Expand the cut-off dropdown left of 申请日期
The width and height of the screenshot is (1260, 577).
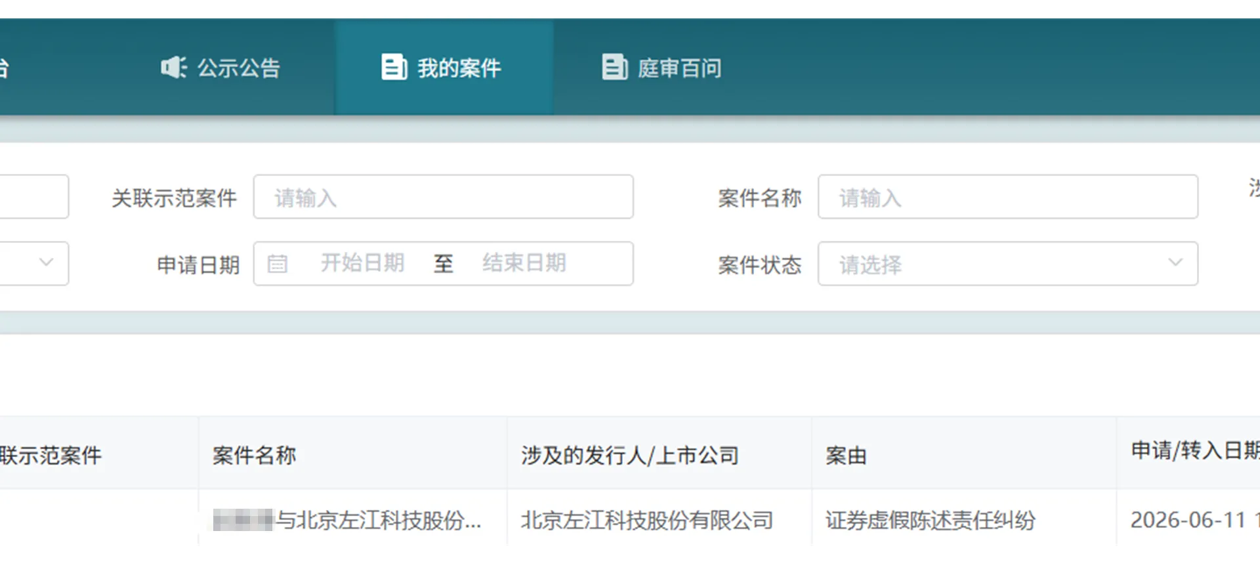[34, 264]
